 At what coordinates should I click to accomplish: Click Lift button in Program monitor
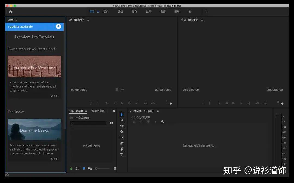[x=258, y=103]
